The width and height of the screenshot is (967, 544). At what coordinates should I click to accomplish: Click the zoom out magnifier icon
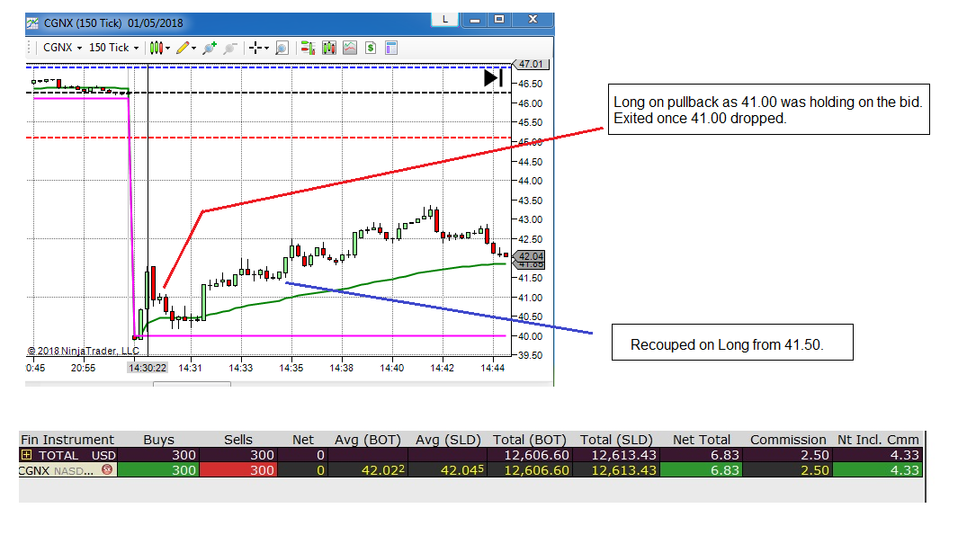coord(230,48)
